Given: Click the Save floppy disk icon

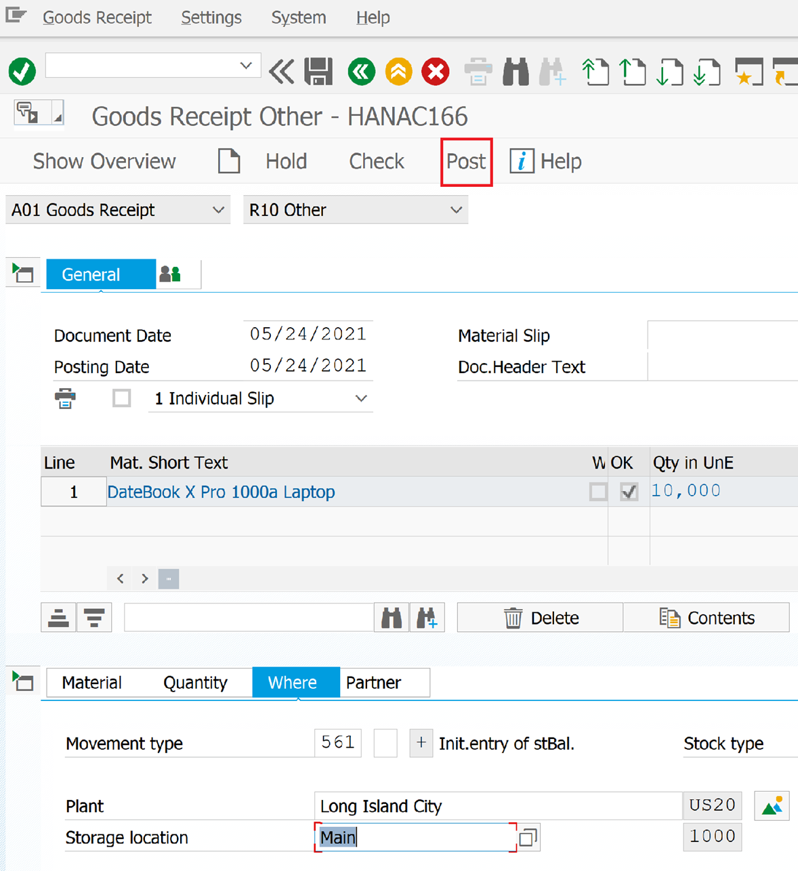Looking at the screenshot, I should pos(318,71).
